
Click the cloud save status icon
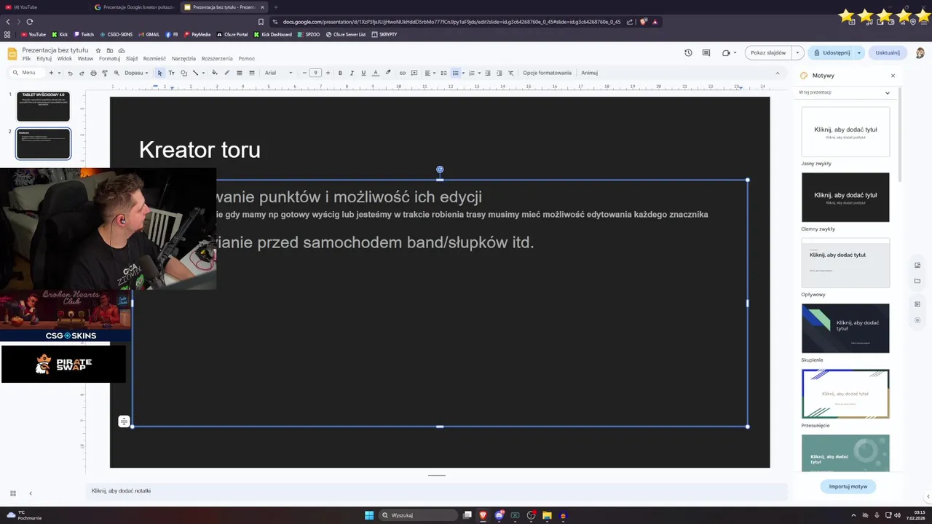pyautogui.click(x=122, y=50)
